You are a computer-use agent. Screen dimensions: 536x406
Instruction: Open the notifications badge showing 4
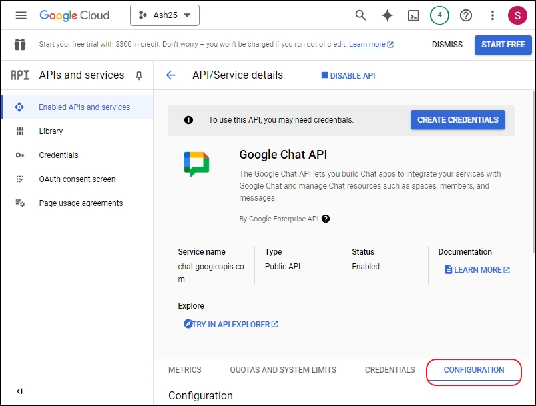tap(439, 15)
